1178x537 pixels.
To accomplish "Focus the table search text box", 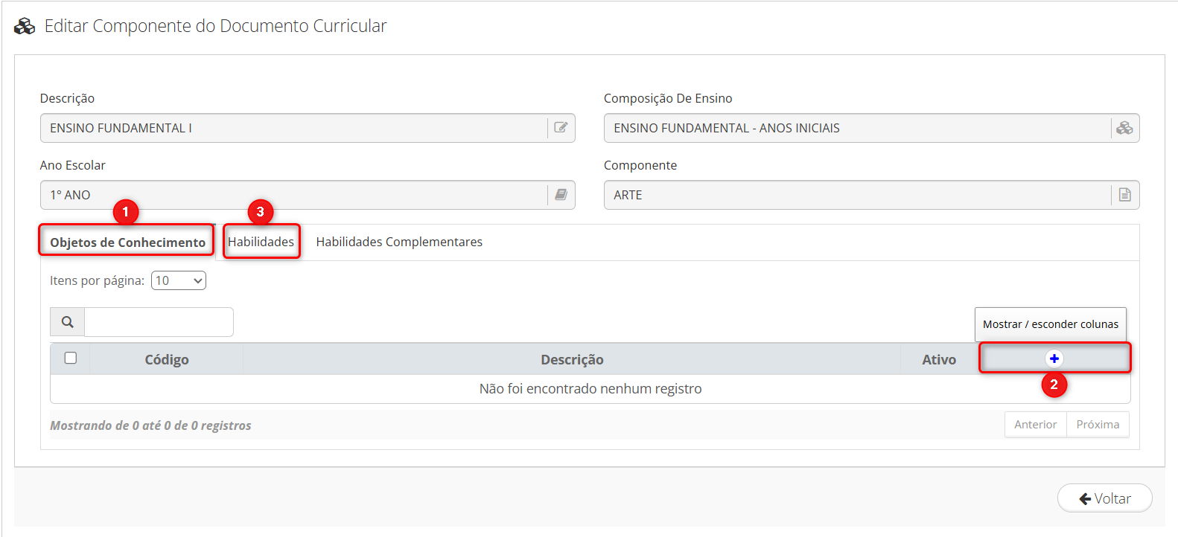I will pos(159,322).
